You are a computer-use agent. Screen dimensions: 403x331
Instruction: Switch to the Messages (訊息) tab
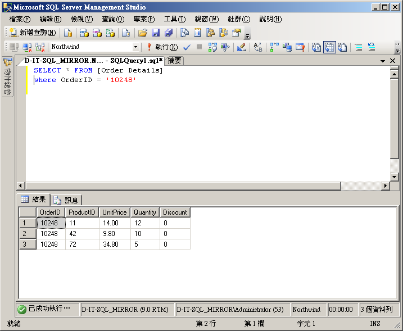[66, 200]
